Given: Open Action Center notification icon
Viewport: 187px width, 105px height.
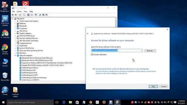Looking at the screenshot, I should [175, 102].
